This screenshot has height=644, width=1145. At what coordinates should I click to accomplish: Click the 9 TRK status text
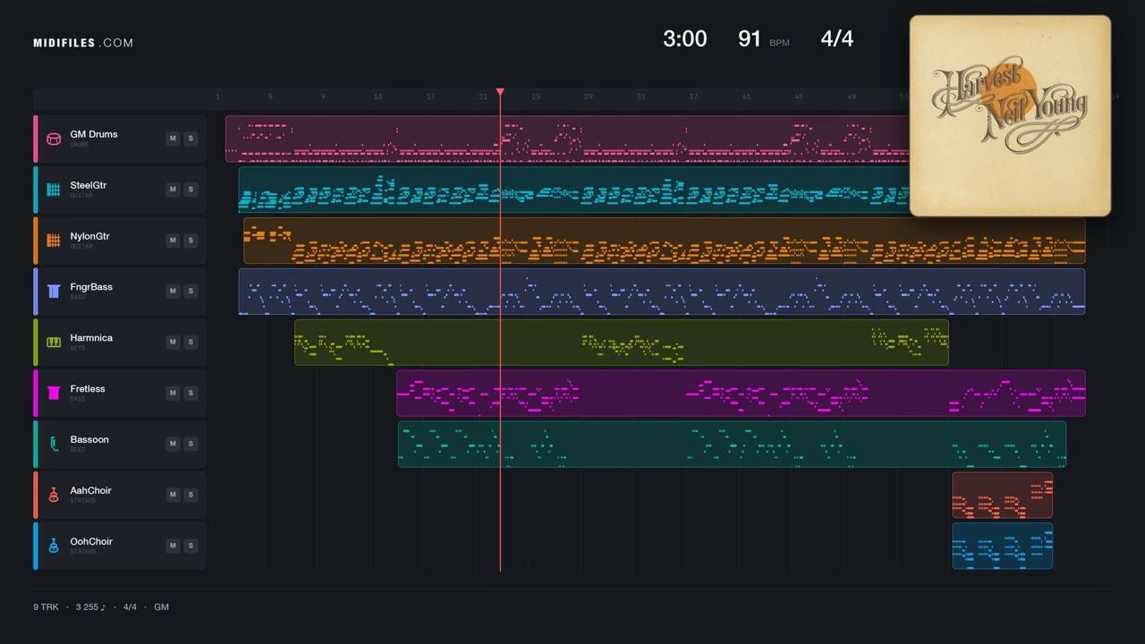(46, 607)
